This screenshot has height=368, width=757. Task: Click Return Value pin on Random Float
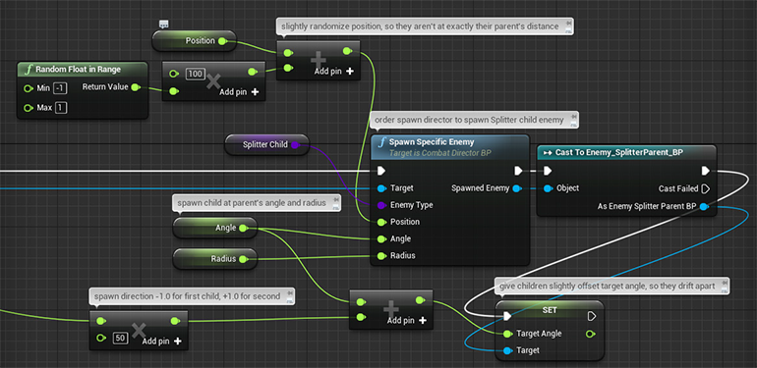136,87
